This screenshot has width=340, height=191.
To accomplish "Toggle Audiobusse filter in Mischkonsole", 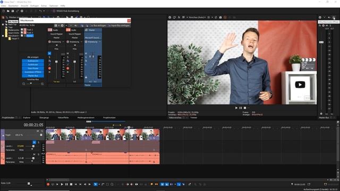I will (x=33, y=65).
